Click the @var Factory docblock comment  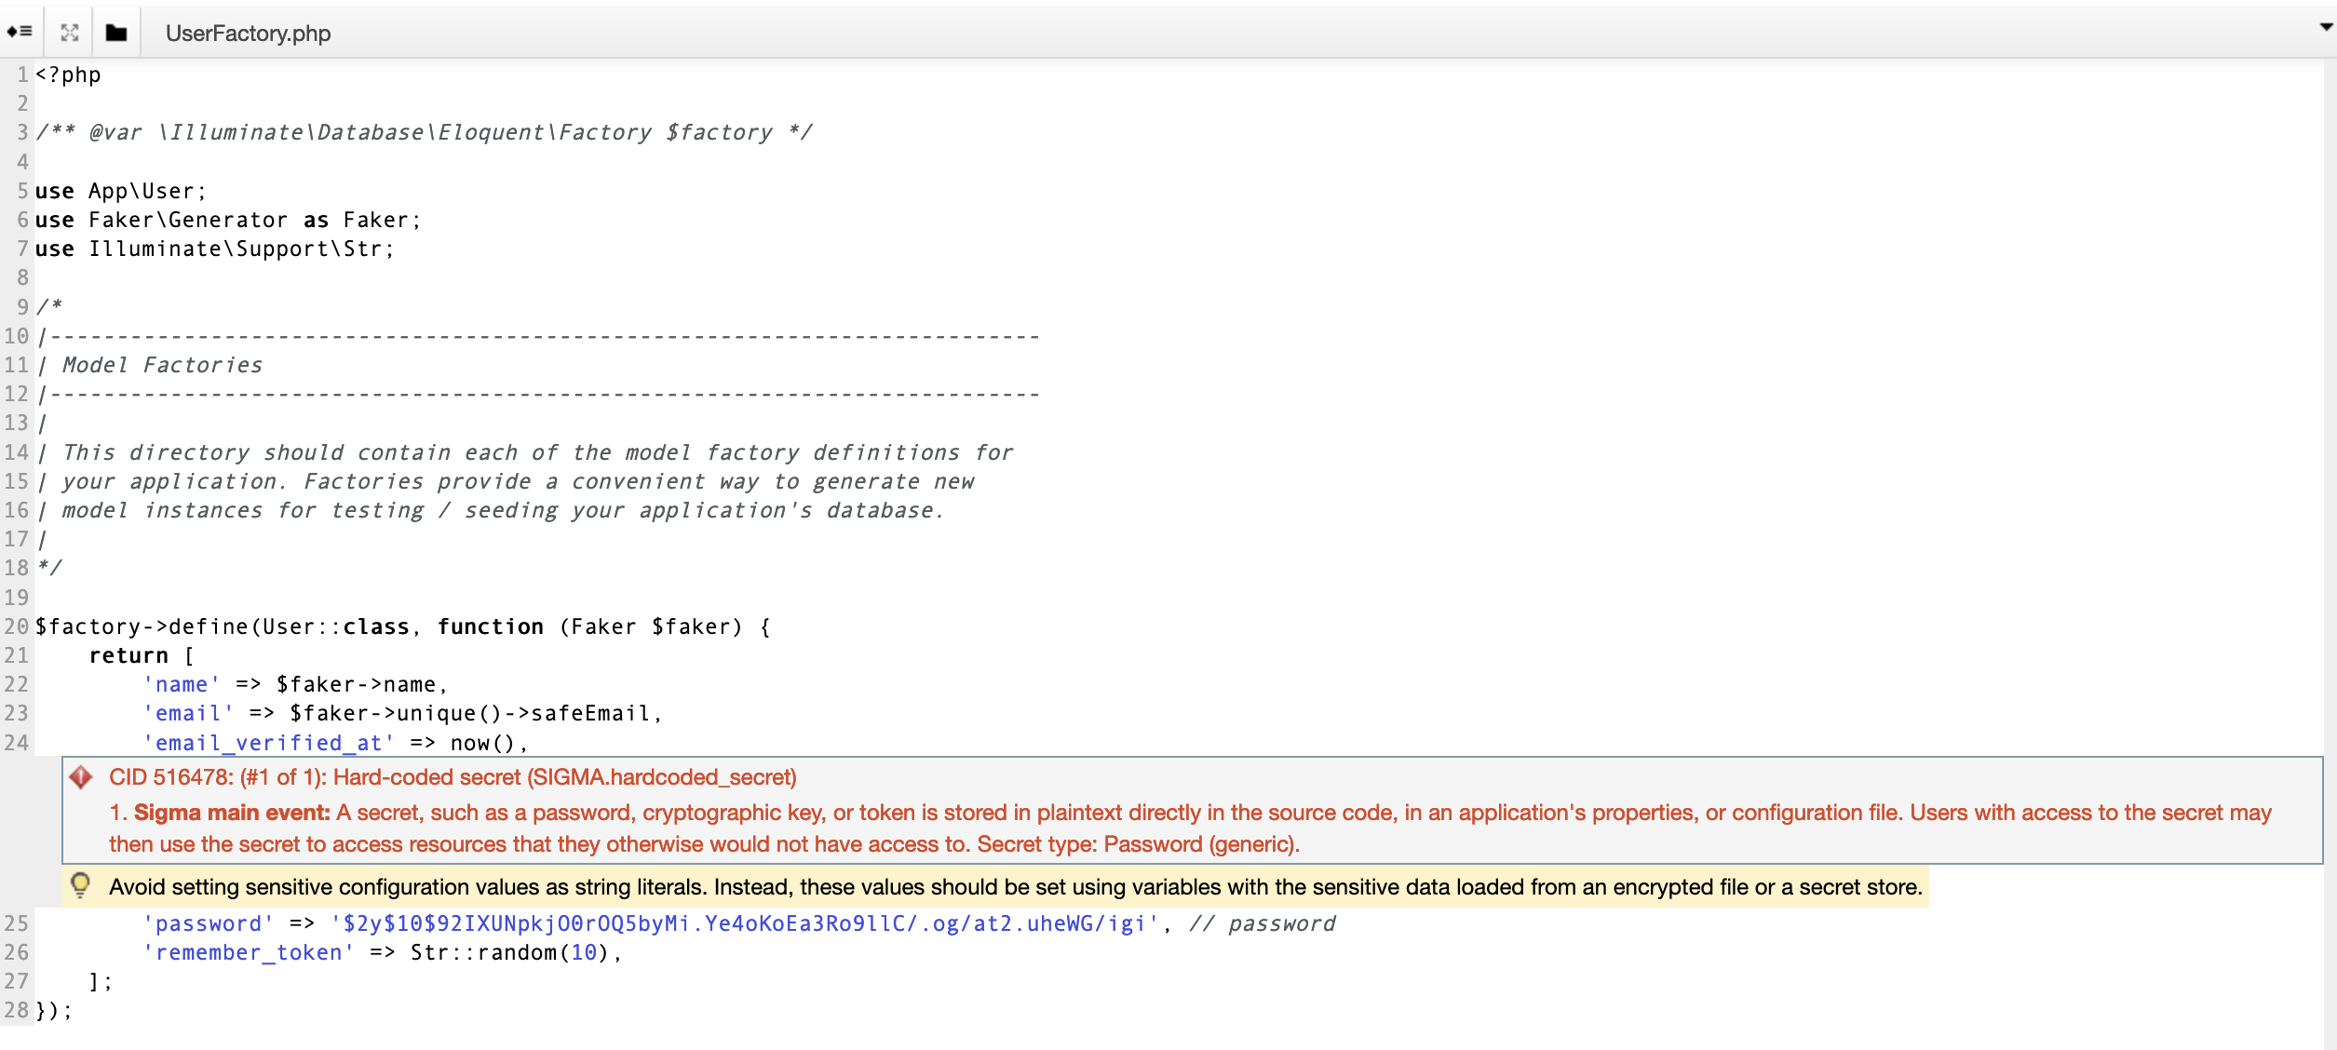[424, 132]
